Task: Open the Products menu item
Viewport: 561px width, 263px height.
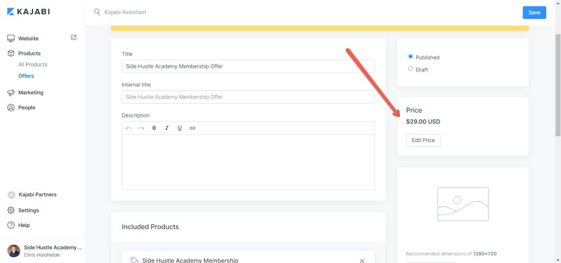Action: (30, 53)
